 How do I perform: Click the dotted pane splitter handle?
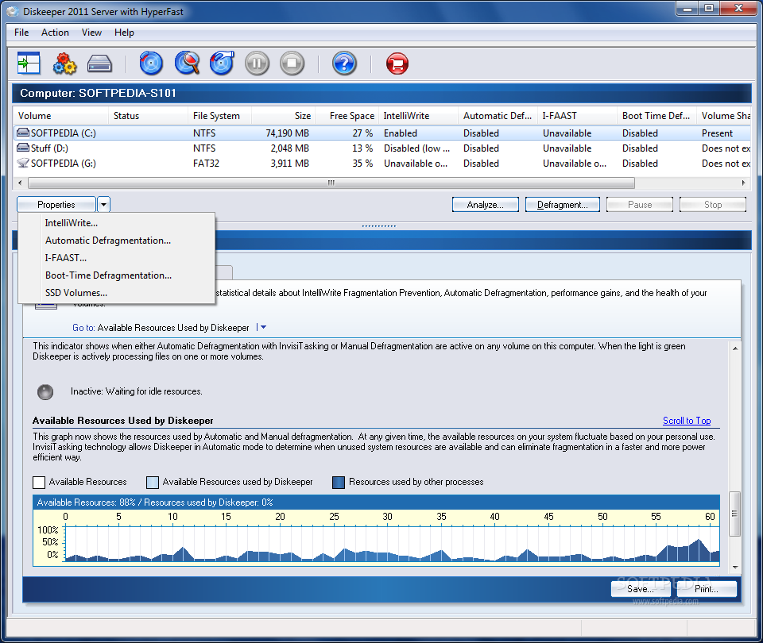(x=378, y=226)
